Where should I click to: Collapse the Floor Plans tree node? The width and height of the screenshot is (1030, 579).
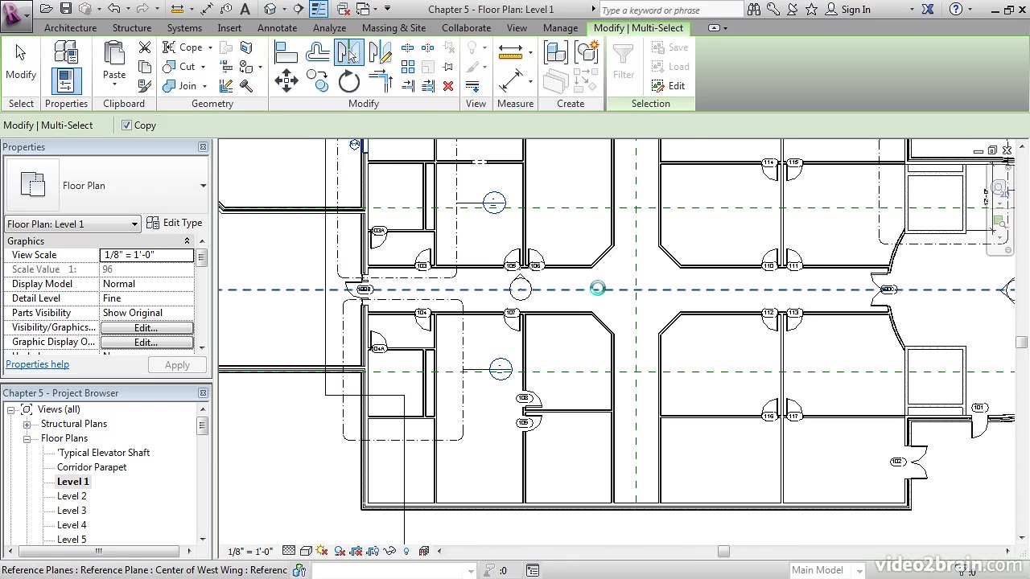pos(27,438)
